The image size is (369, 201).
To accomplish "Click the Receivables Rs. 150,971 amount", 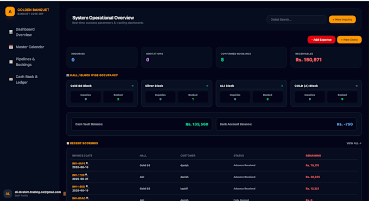I will (308, 60).
